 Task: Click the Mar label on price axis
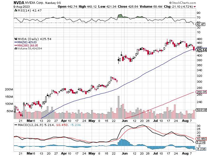30,121
